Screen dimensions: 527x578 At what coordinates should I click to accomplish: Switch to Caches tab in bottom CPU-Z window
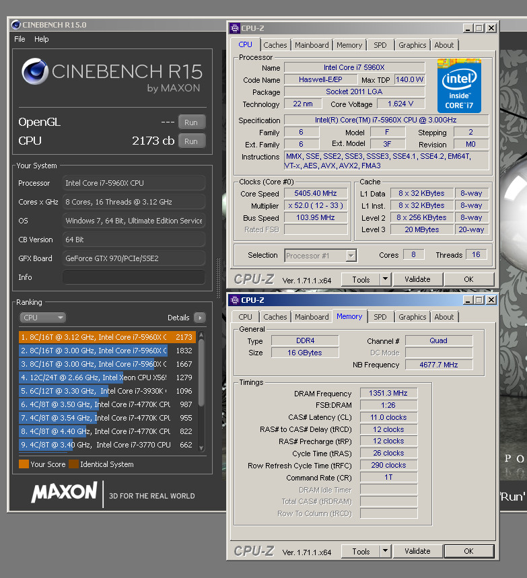click(275, 317)
